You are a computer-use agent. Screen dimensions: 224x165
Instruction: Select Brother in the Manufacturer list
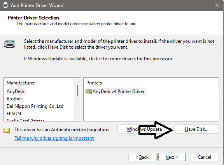14,99
